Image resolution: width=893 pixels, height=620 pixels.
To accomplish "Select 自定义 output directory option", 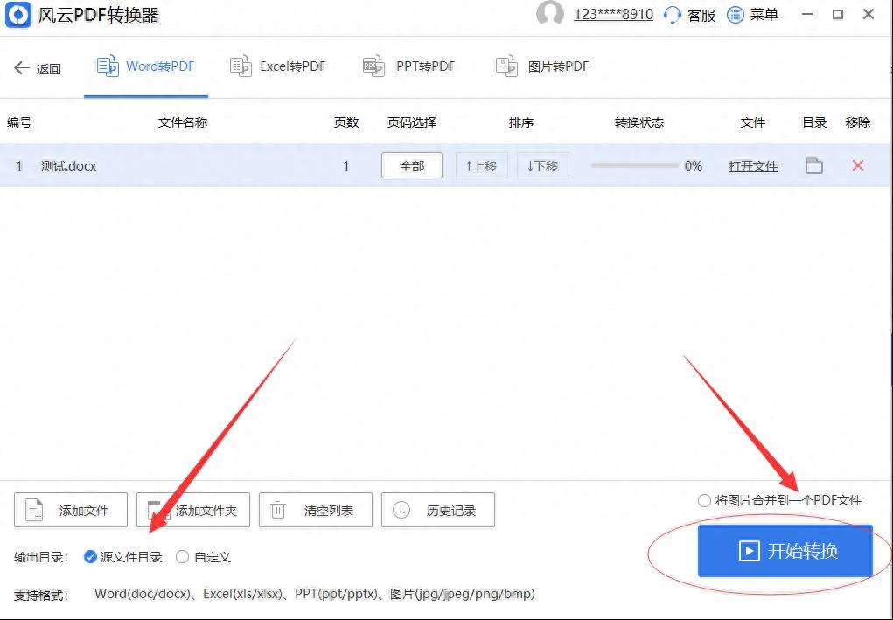I will click(x=203, y=557).
